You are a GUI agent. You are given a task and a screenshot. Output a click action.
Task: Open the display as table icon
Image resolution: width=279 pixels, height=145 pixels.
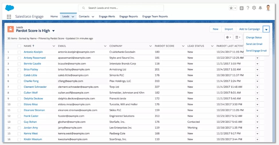click(x=238, y=37)
